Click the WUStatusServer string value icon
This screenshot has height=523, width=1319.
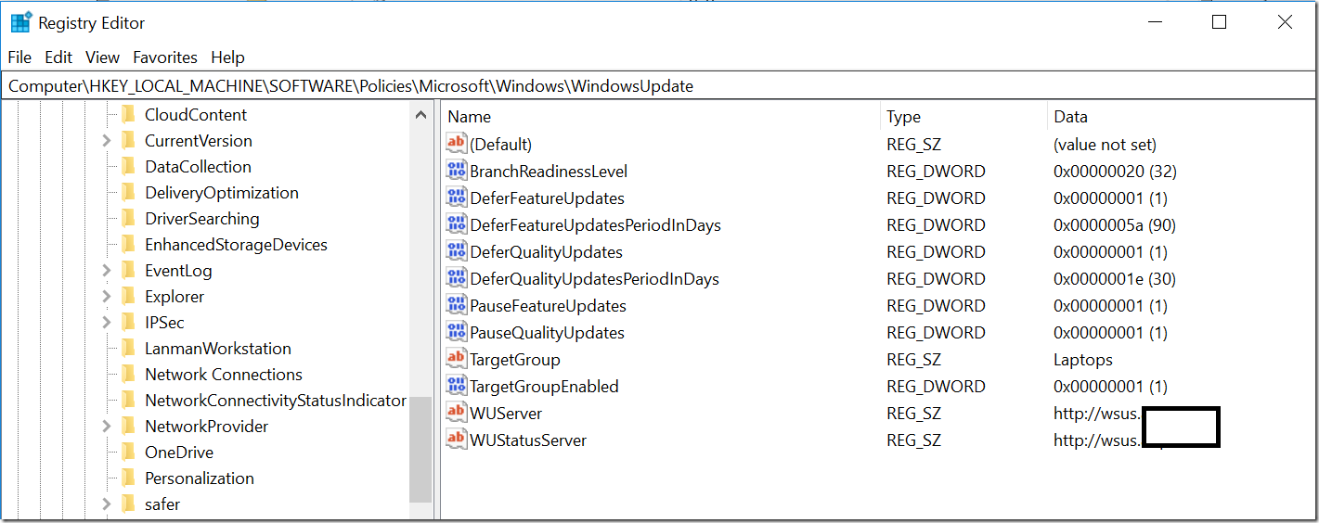click(457, 440)
